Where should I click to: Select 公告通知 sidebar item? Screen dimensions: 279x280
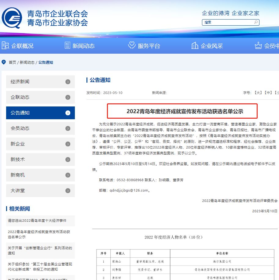click(40, 113)
